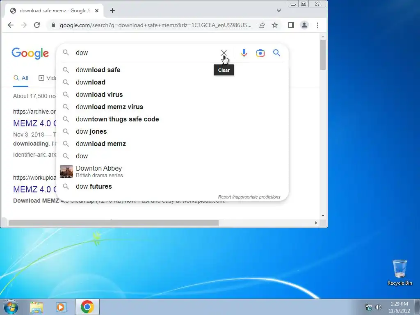420x315 pixels.
Task: Open search by image camera icon
Action: point(260,53)
